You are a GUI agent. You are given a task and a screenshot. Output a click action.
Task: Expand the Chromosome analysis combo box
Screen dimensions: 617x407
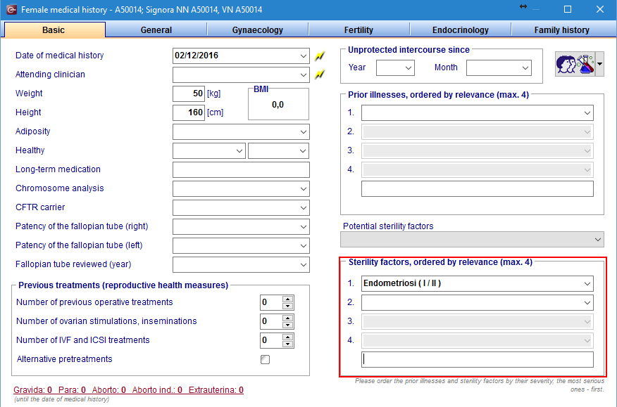tap(241, 188)
